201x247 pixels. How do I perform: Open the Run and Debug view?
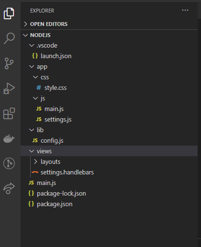pos(9,88)
